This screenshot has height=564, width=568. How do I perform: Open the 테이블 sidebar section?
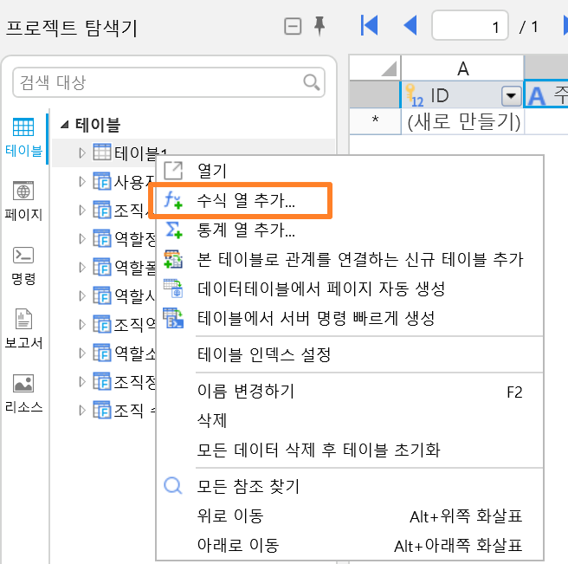pos(23,138)
